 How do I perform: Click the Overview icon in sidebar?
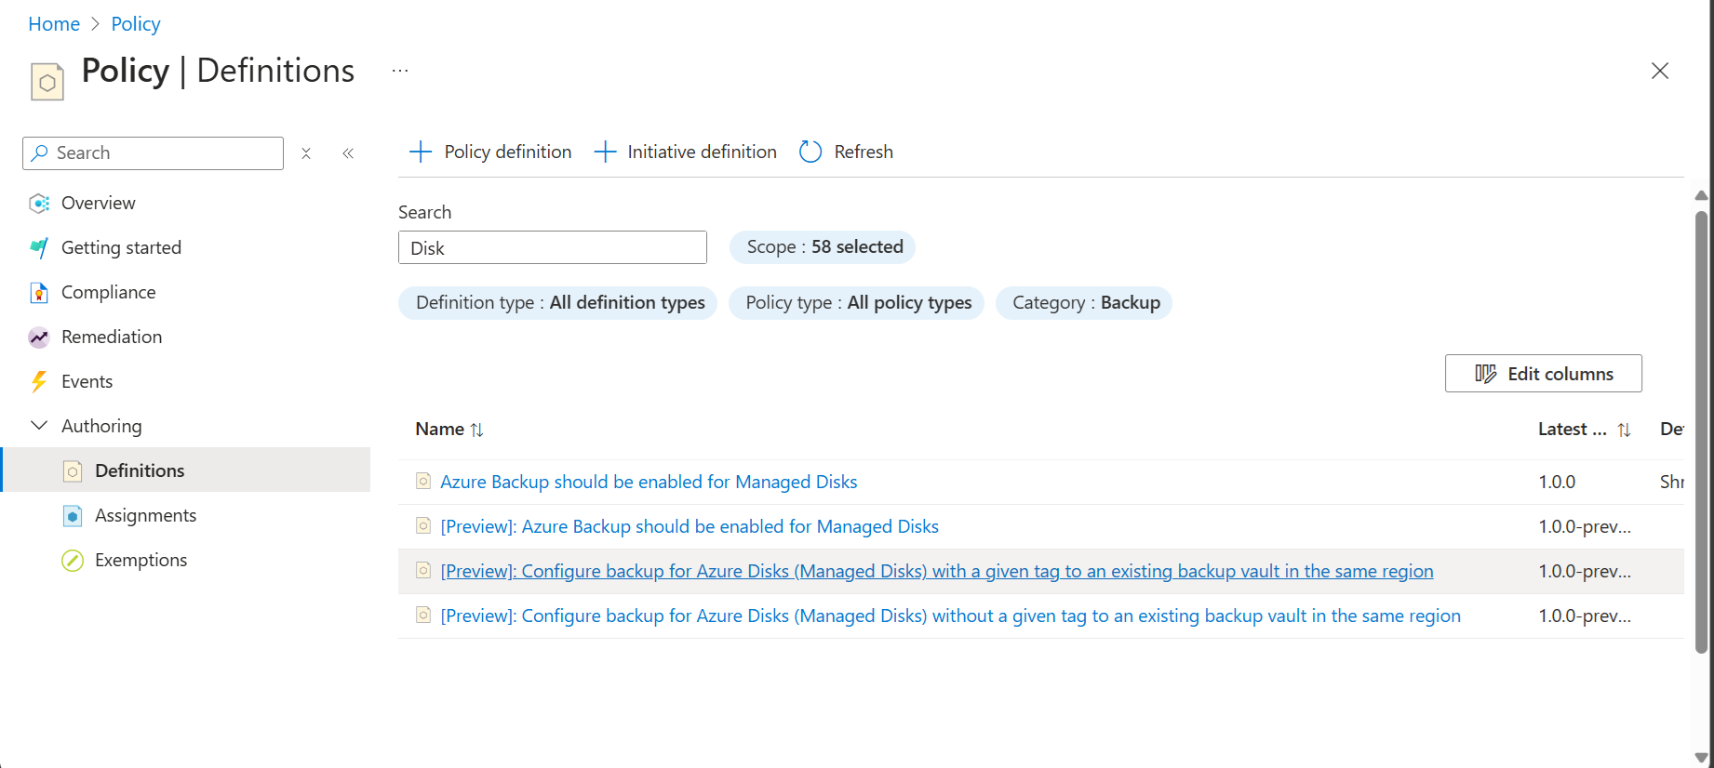point(39,204)
